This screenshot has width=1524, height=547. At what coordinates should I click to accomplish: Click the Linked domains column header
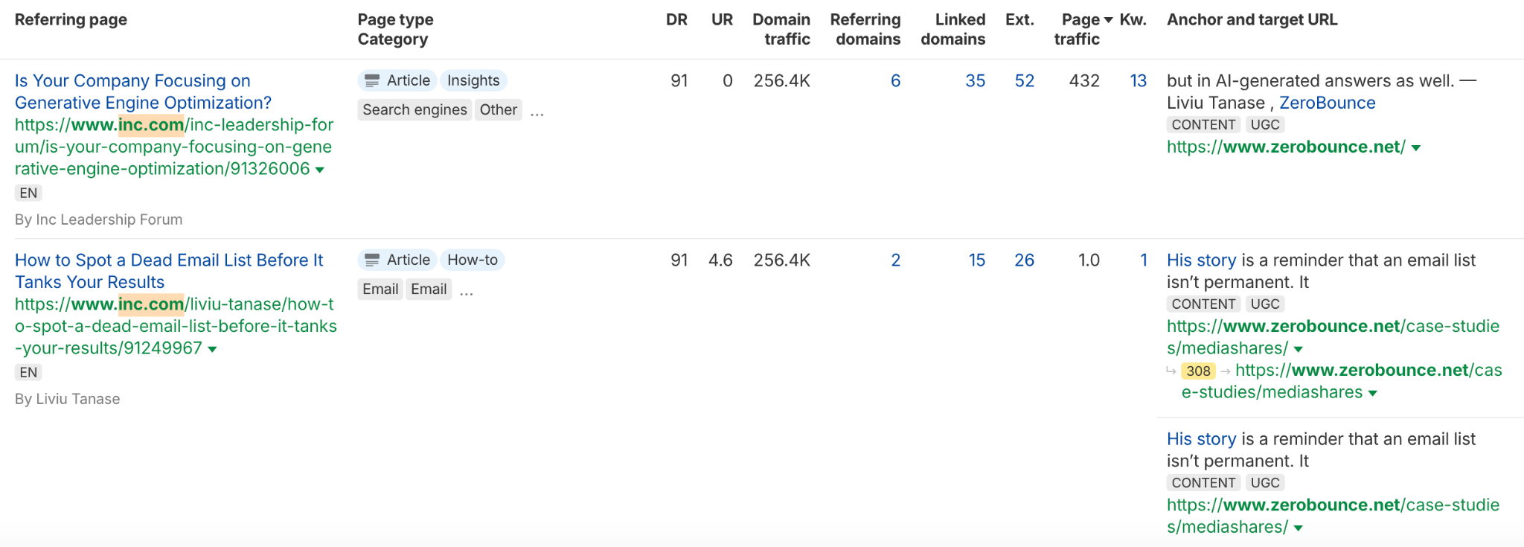(953, 29)
